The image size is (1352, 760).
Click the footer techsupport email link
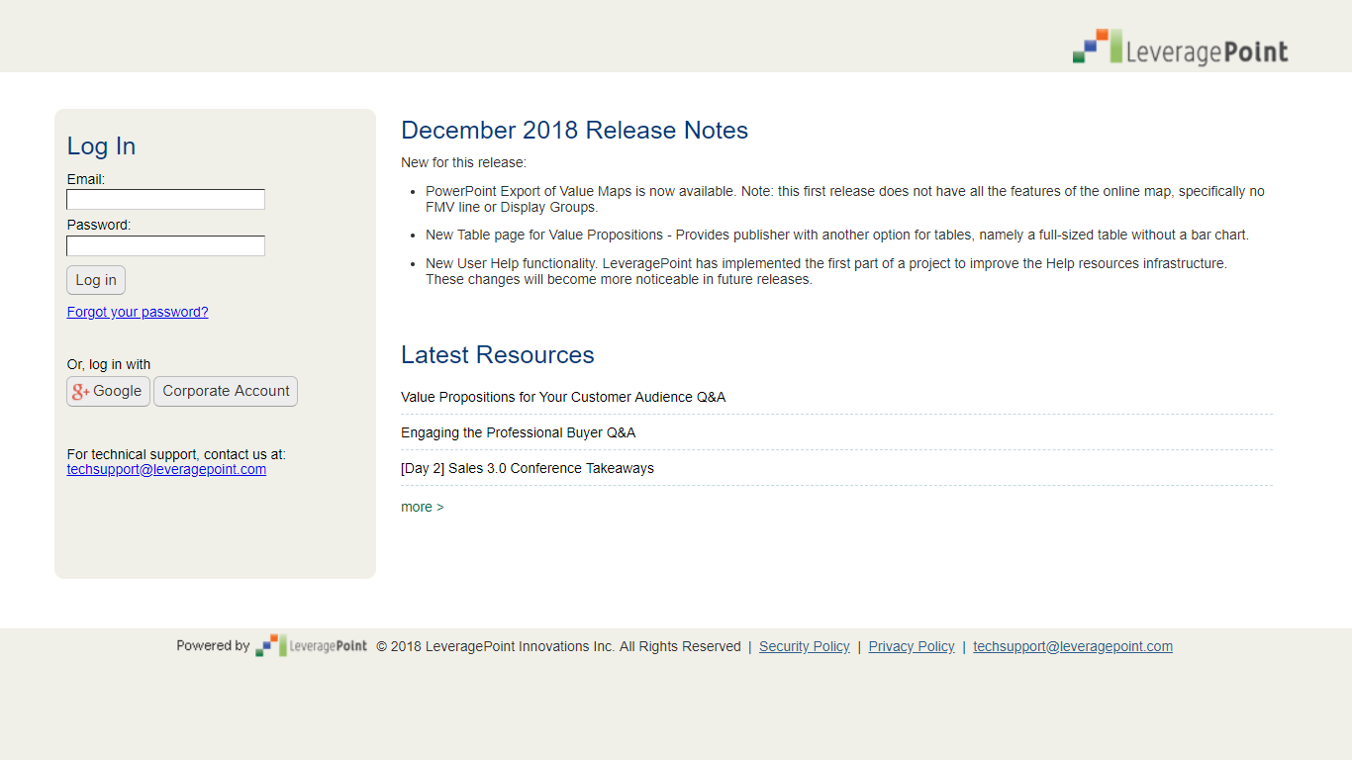point(1073,646)
